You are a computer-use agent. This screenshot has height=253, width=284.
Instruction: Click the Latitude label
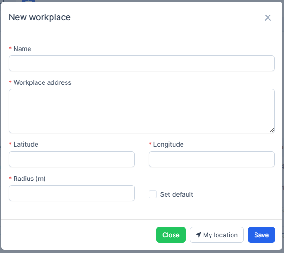tap(26, 144)
